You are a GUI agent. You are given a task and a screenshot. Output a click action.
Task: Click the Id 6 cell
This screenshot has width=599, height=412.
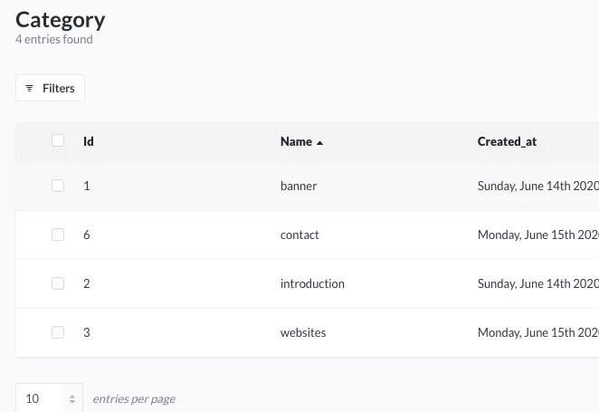(87, 235)
